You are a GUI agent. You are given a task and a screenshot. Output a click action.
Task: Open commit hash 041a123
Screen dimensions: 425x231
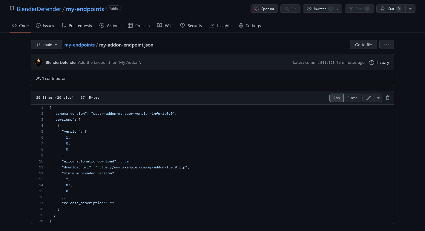(327, 63)
